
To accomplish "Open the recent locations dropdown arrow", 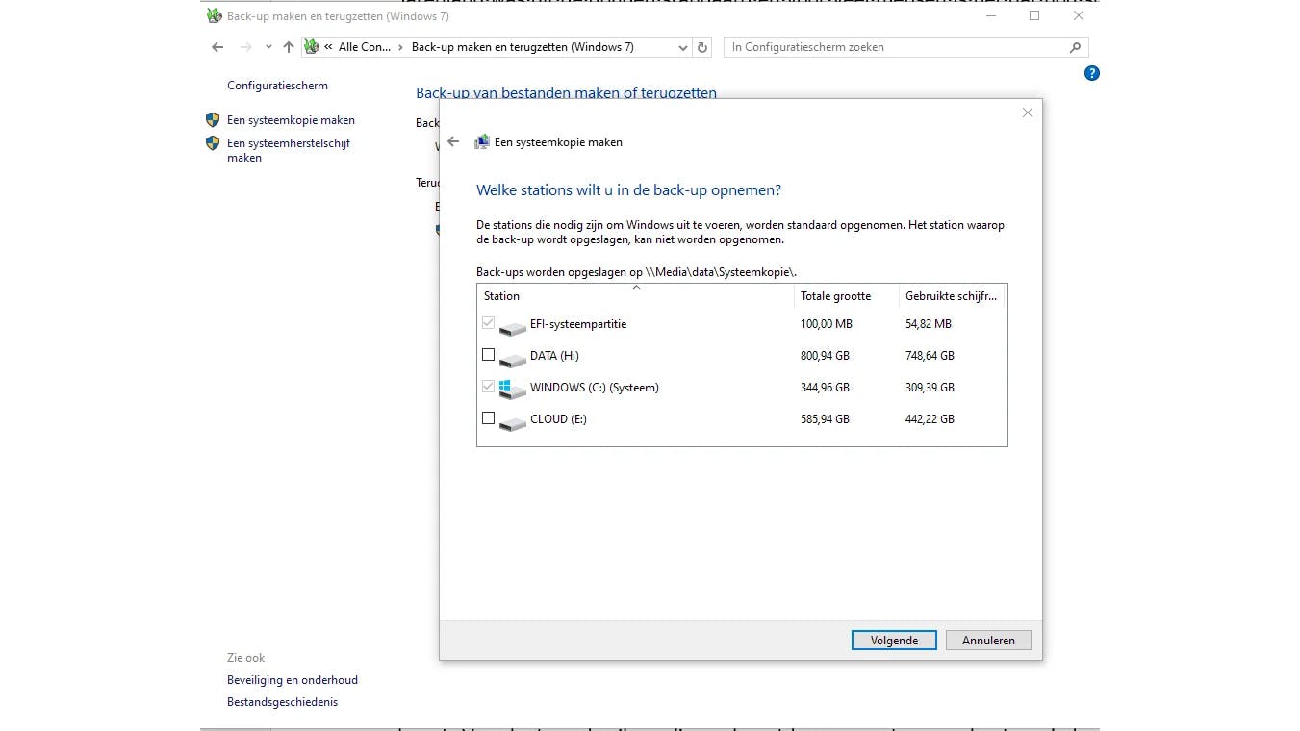I will [x=268, y=47].
